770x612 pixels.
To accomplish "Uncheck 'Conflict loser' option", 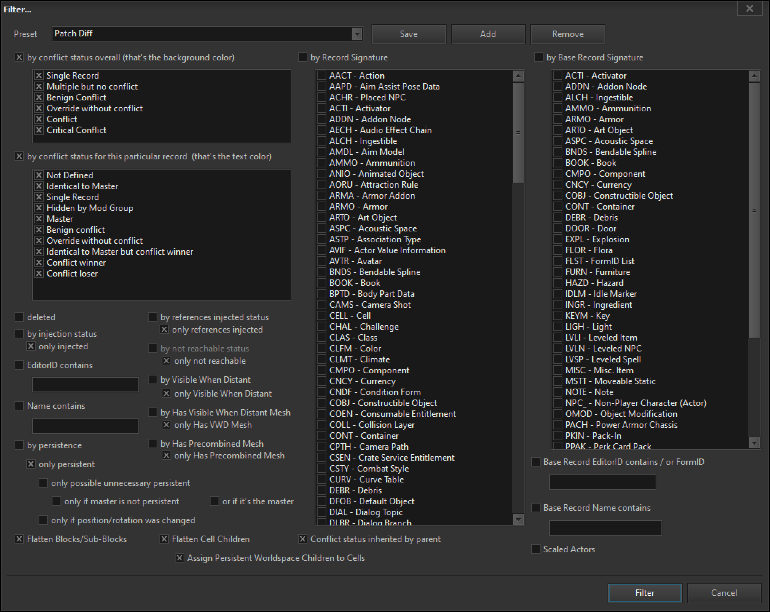I will pos(39,274).
